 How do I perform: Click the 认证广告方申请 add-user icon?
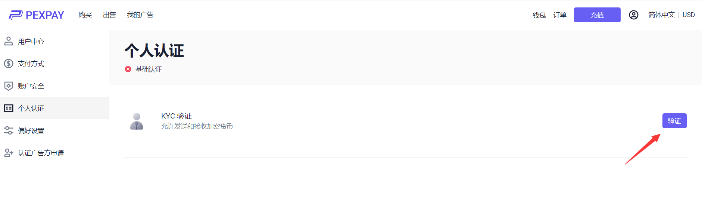point(9,153)
